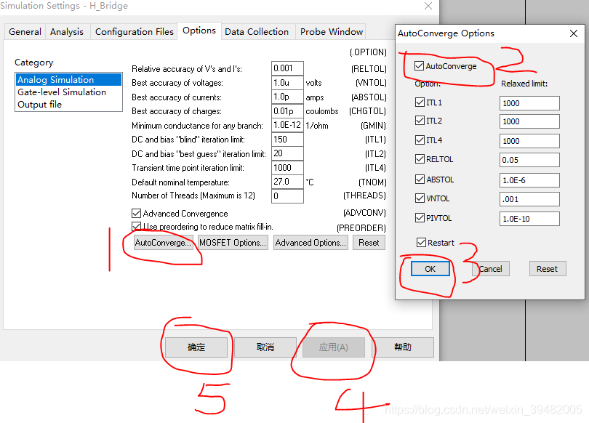Toggle the Advanced Convergence checkbox
The width and height of the screenshot is (589, 423).
pos(137,213)
